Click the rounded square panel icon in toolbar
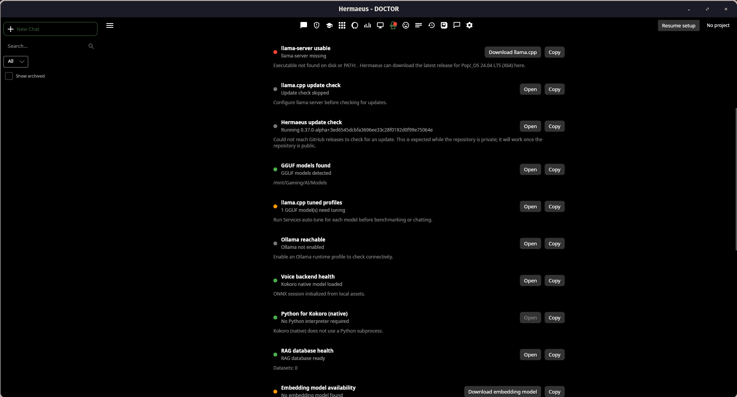Image resolution: width=737 pixels, height=397 pixels. 444,25
